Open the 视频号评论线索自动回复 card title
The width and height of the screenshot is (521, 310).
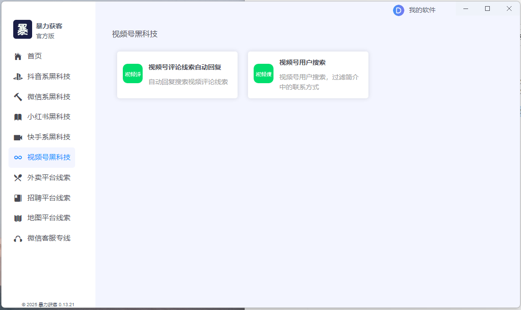185,67
